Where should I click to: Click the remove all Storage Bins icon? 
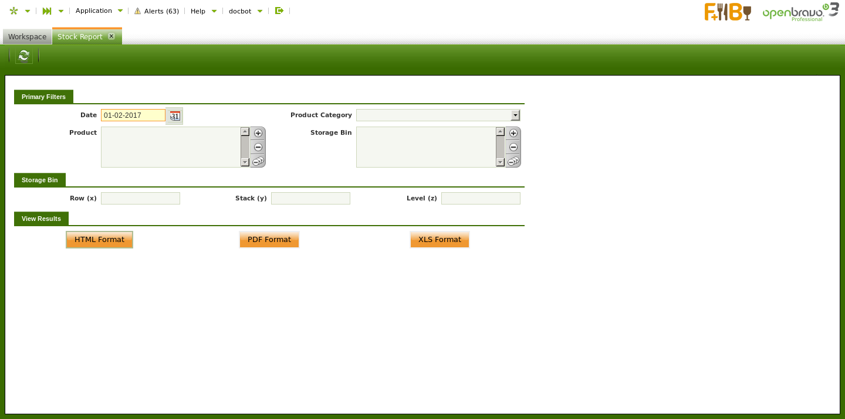pos(513,161)
